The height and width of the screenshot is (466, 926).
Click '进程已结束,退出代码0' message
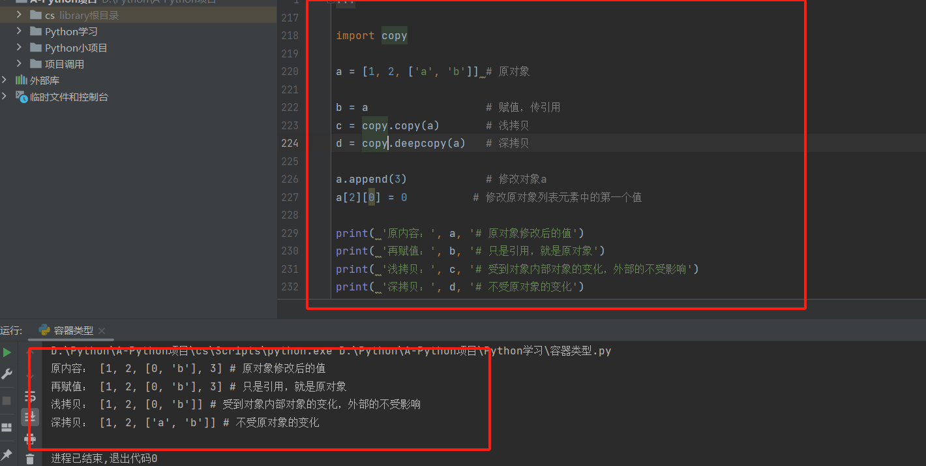point(104,459)
